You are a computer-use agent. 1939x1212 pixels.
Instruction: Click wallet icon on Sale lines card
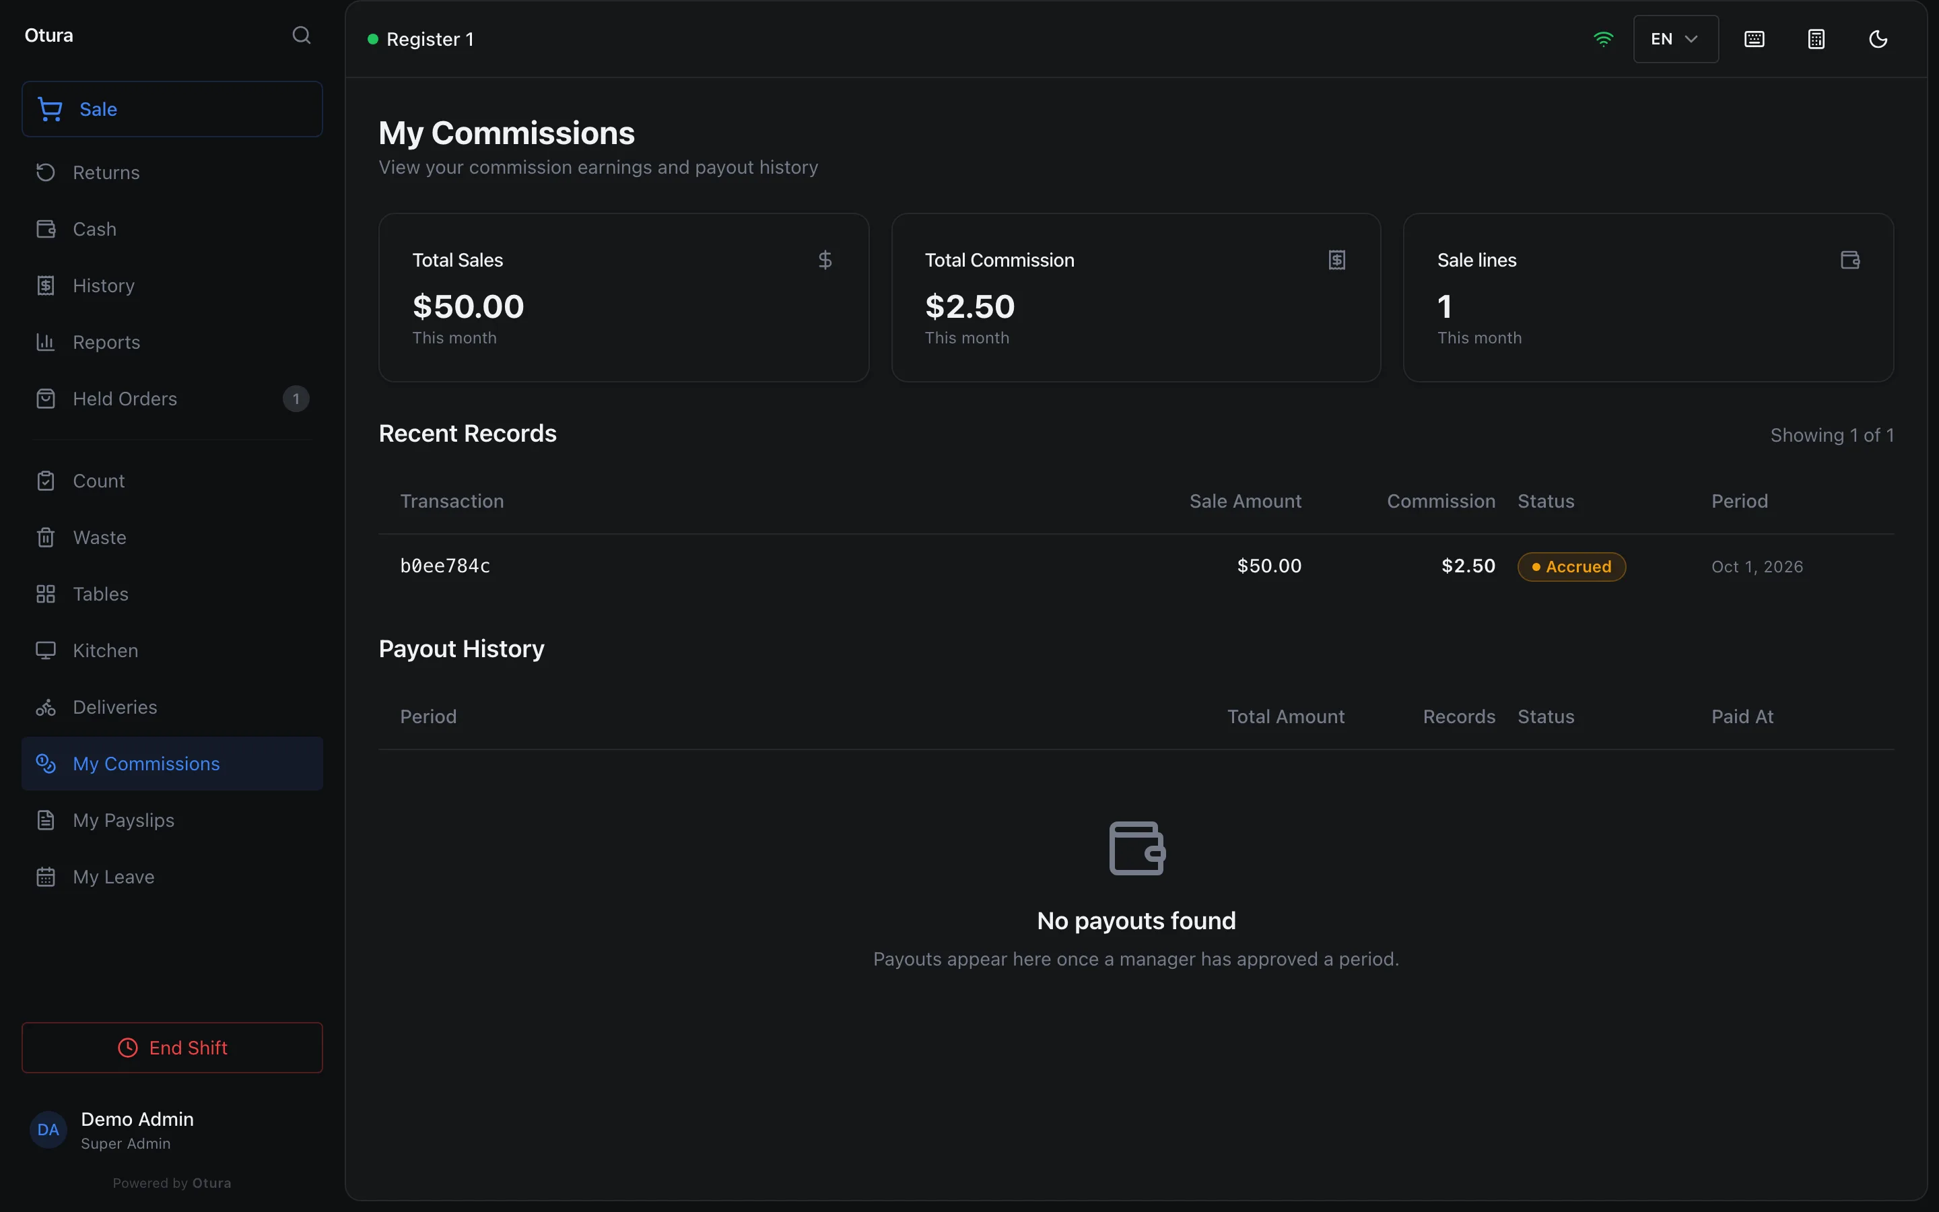coord(1850,260)
